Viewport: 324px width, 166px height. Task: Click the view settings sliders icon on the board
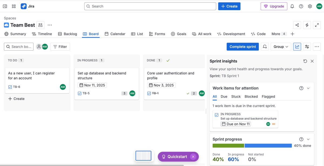pyautogui.click(x=307, y=47)
